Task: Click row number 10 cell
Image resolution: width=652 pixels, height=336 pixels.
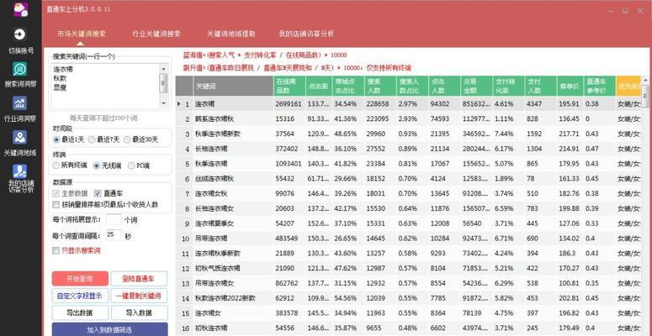Action: point(185,239)
